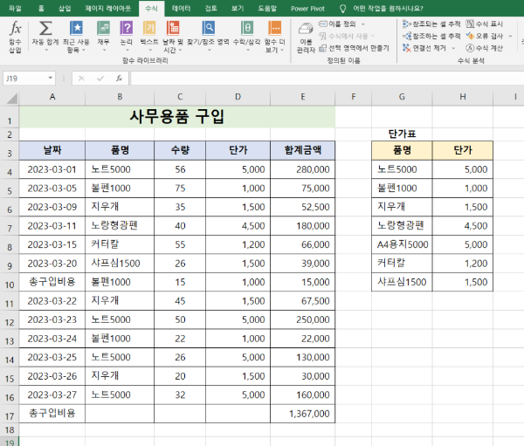The height and width of the screenshot is (446, 524).
Task: Expand the Logical (논리) dropdown arrow
Action: 127,50
